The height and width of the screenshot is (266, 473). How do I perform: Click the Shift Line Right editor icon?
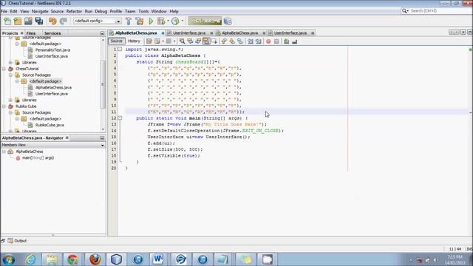tap(259, 41)
